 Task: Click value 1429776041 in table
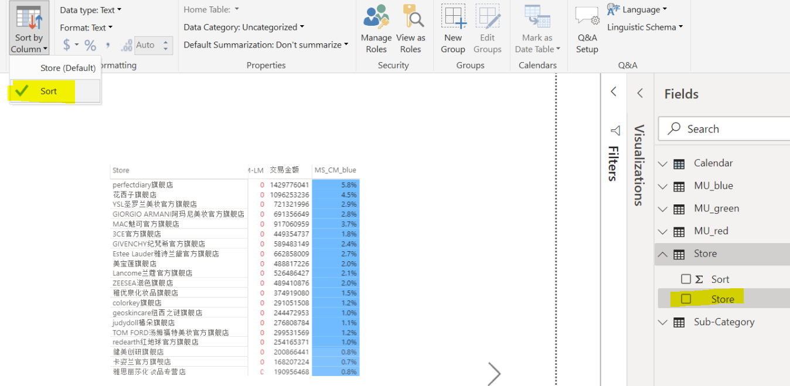(290, 185)
